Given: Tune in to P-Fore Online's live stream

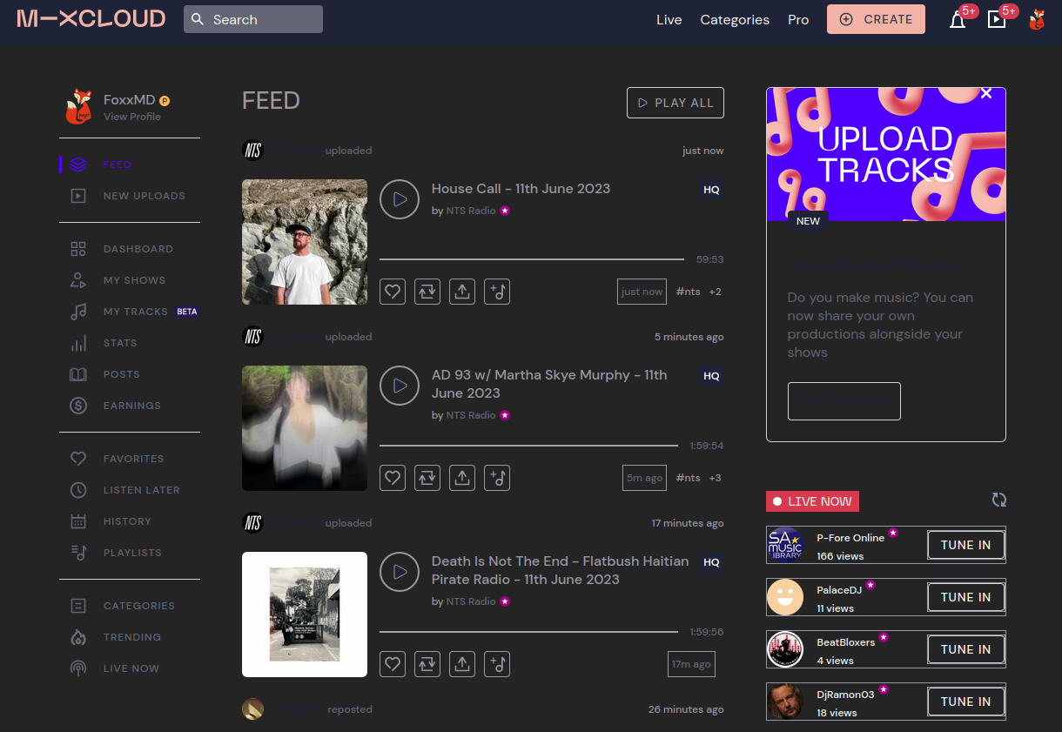Looking at the screenshot, I should pos(965,544).
